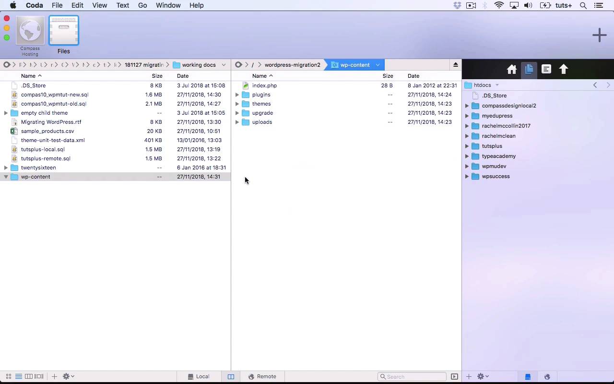The image size is (614, 384).
Task: Select the Files tab thumbnail
Action: [64, 30]
